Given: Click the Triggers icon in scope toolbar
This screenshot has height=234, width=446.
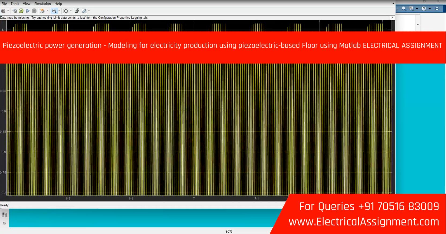Looking at the screenshot, I should pyautogui.click(x=77, y=11).
